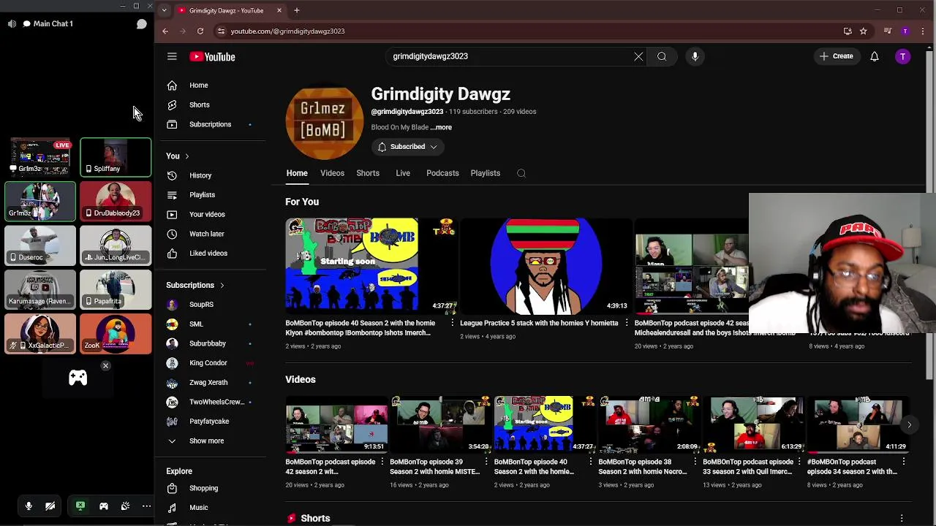This screenshot has width=936, height=526.
Task: Expand the You section chevron
Action: (x=186, y=156)
